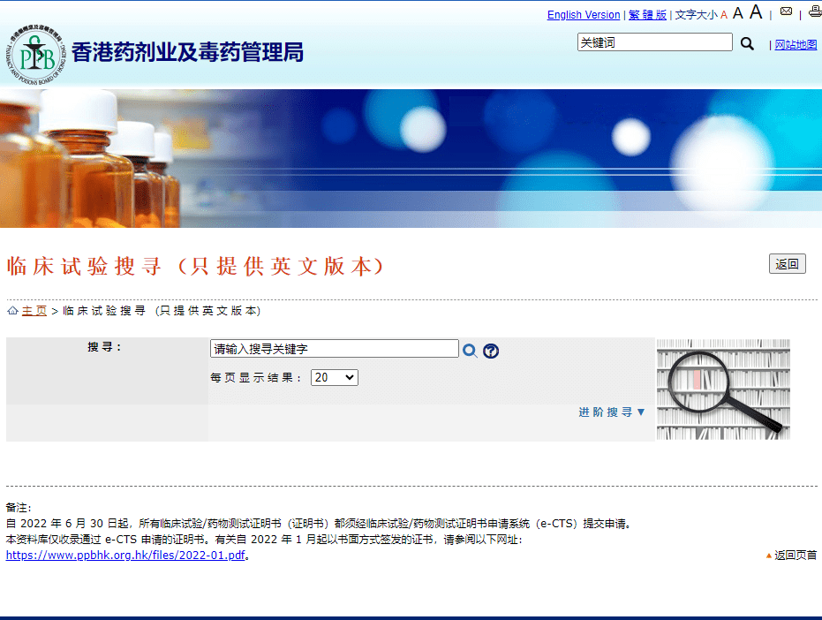Switch to English Version
The height and width of the screenshot is (620, 822).
click(584, 15)
